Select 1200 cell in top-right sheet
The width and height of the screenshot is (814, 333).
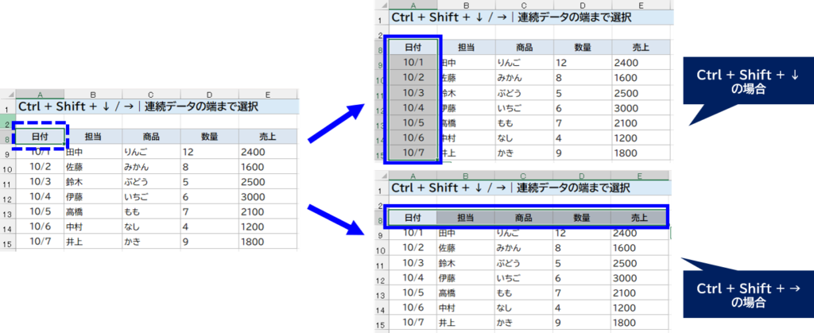[x=642, y=138]
